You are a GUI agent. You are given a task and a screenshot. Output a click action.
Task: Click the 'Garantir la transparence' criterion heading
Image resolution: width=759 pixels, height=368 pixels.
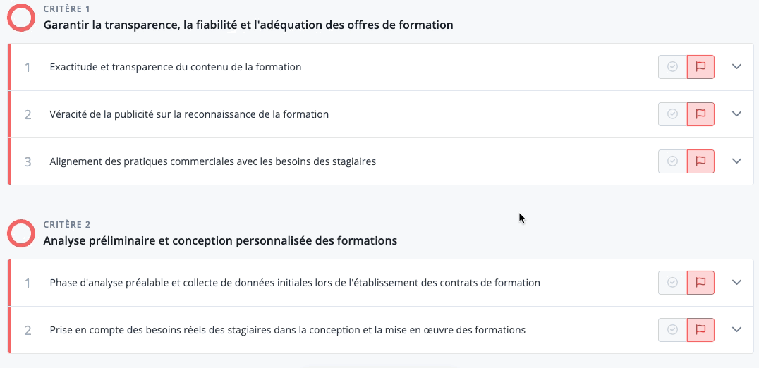point(248,25)
